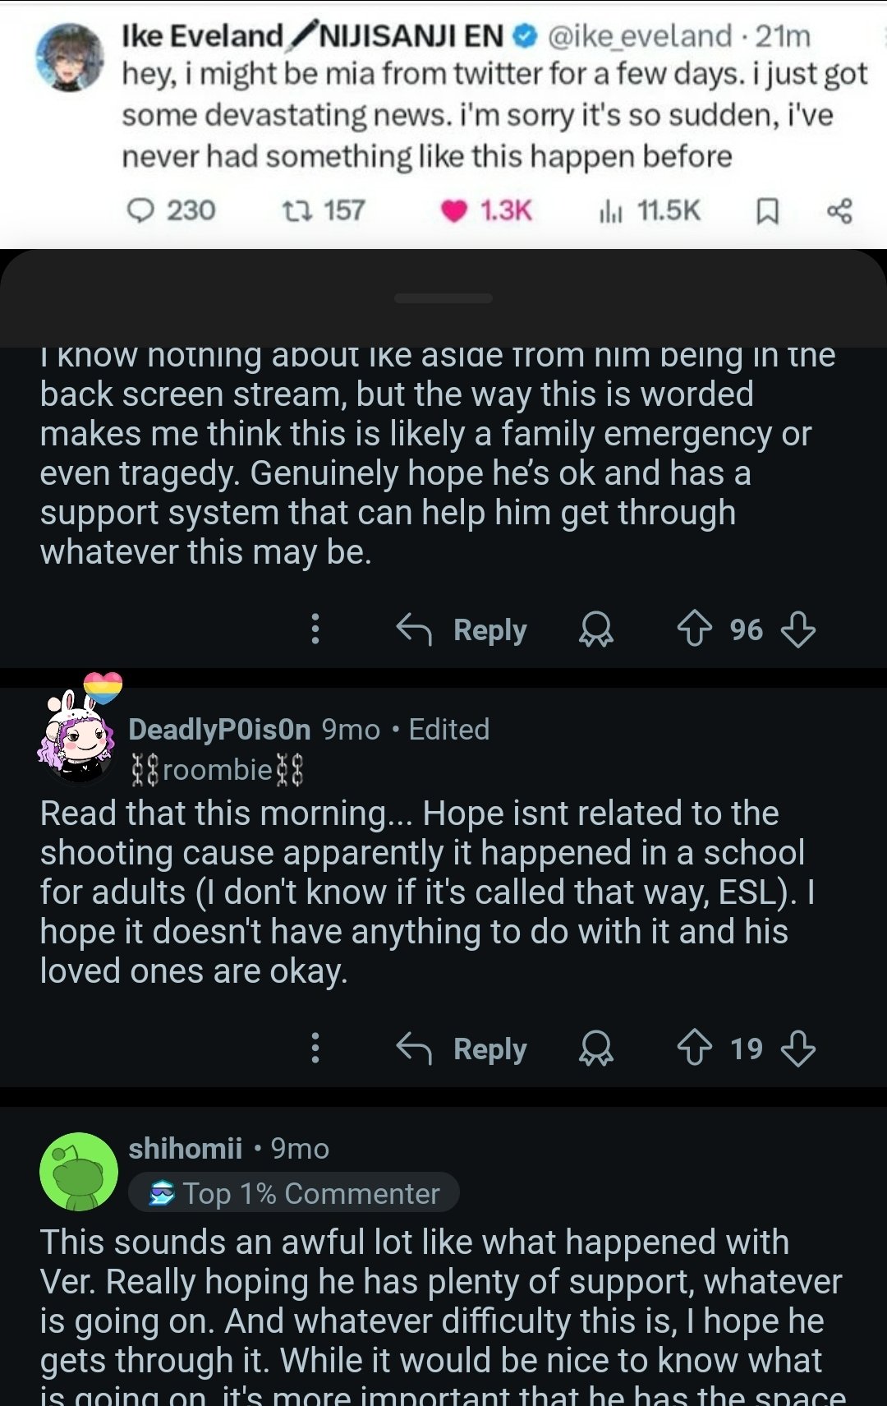Tap the retweet icon on the tweet
This screenshot has height=1406, width=887.
click(292, 211)
